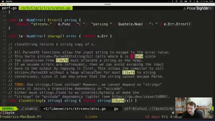Viewport: 215px width, 121px height.
Task: Click the '18 days' uptime text
Action: point(152,117)
